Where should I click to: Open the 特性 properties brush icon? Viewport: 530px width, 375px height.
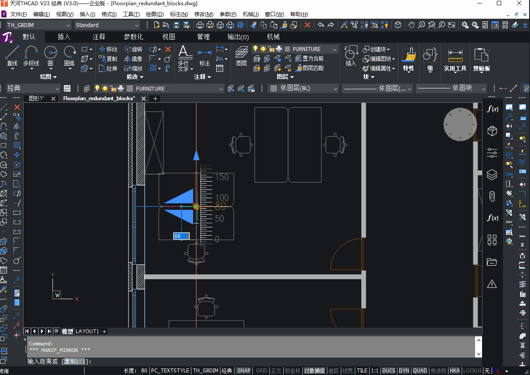point(409,60)
